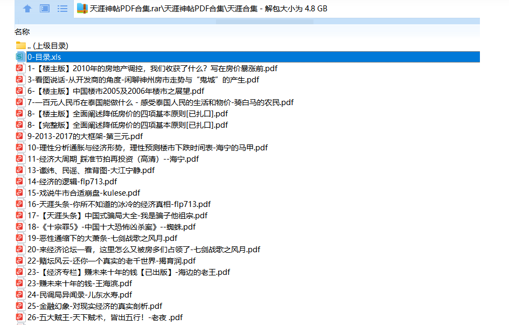Select 26-五大贼王 PDF file
The width and height of the screenshot is (509, 325).
(x=104, y=317)
